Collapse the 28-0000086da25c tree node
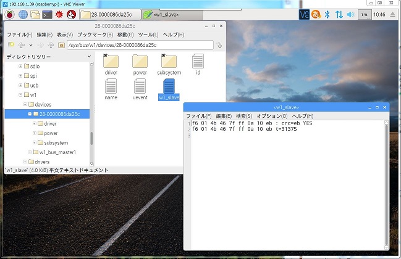Image resolution: width=401 pixels, height=259 pixels. click(29, 114)
